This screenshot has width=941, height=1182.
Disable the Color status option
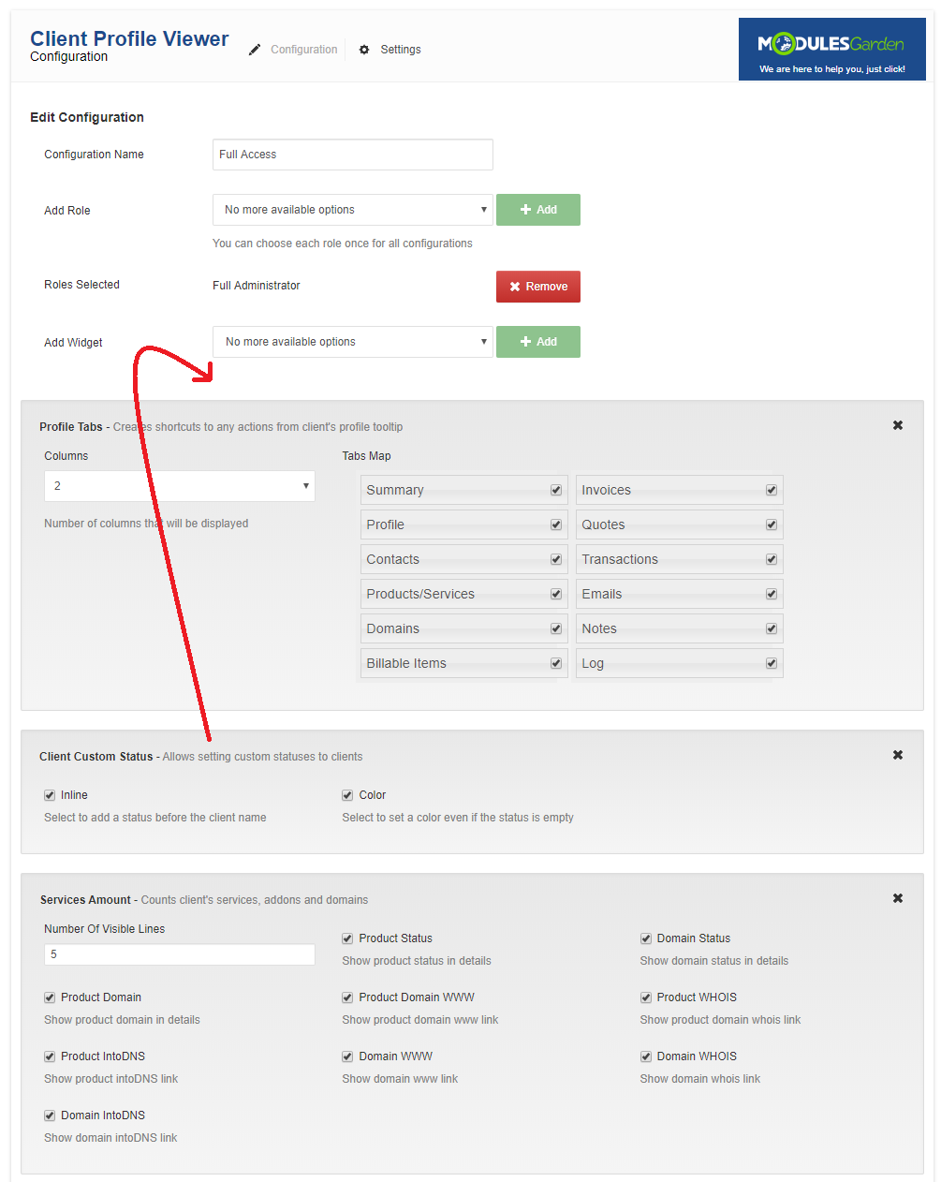pyautogui.click(x=347, y=795)
